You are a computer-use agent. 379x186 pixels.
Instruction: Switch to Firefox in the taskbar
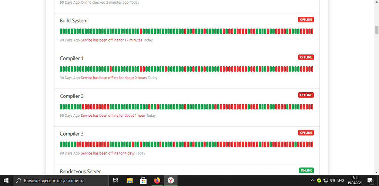(x=157, y=180)
